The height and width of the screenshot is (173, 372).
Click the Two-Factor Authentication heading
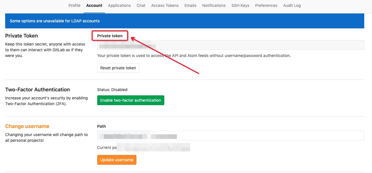click(37, 90)
